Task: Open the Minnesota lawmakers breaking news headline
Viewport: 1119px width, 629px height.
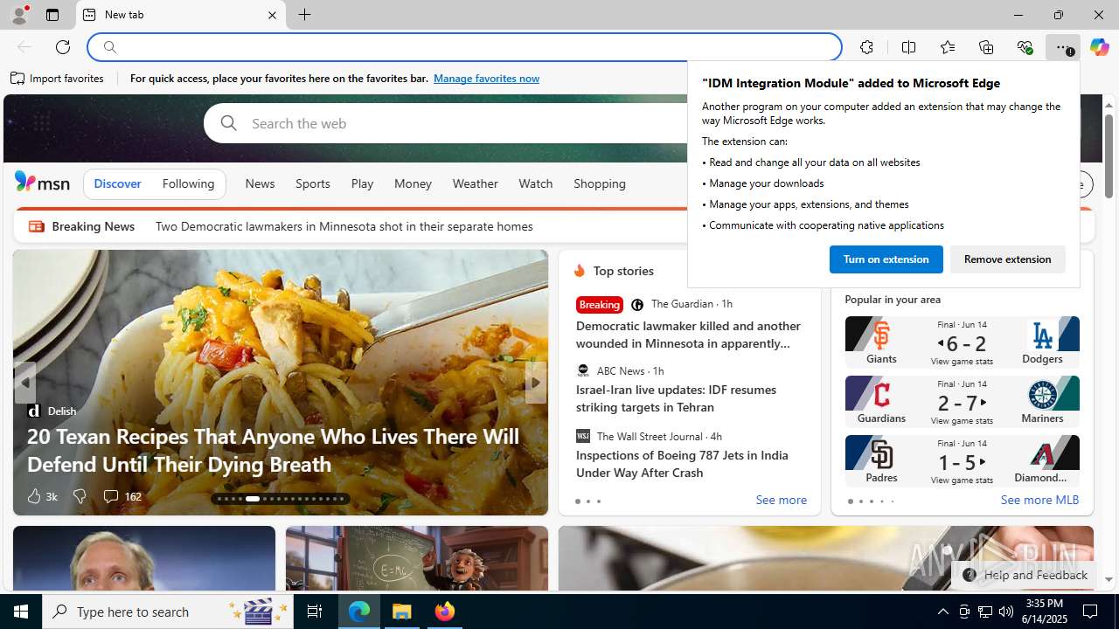Action: pyautogui.click(x=344, y=226)
